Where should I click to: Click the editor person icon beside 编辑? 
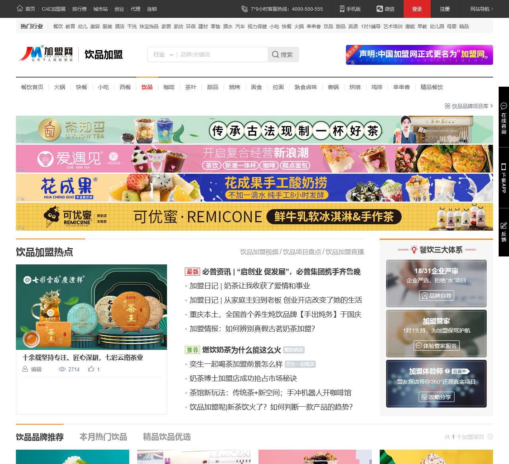pyautogui.click(x=25, y=369)
